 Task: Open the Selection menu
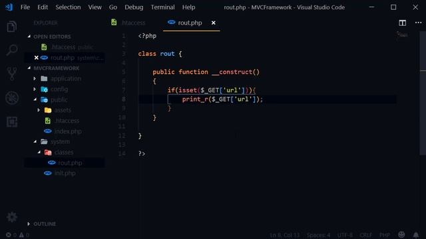(x=68, y=7)
